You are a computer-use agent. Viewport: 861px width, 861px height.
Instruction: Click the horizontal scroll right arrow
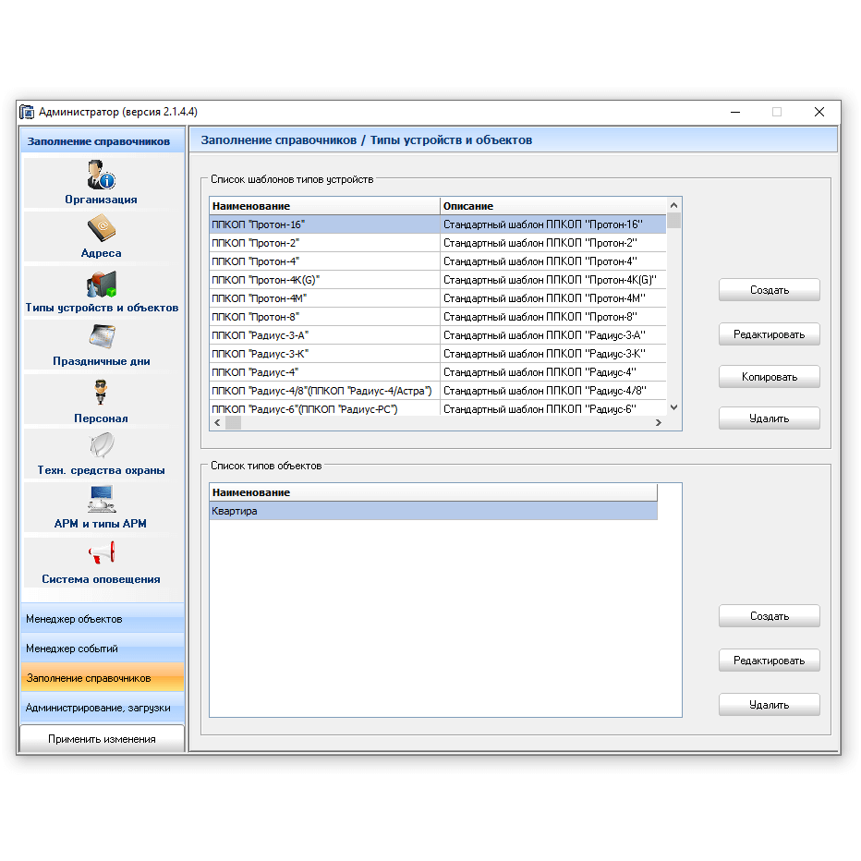pos(659,422)
